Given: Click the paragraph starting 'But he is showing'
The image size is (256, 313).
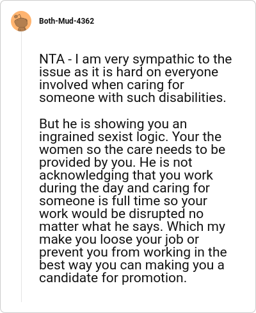Looking at the screenshot, I should pyautogui.click(x=133, y=201).
